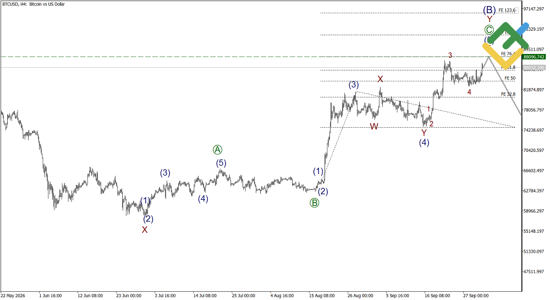Viewport: 550px width, 300px height.
Task: Click the 58966.297 price axis value
Action: tap(534, 211)
